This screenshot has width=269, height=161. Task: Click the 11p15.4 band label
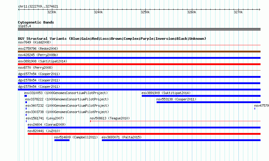pyautogui.click(x=24, y=26)
